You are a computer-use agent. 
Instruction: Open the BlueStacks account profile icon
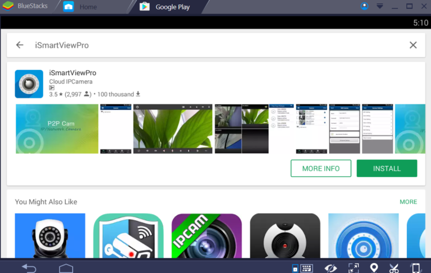coord(364,6)
